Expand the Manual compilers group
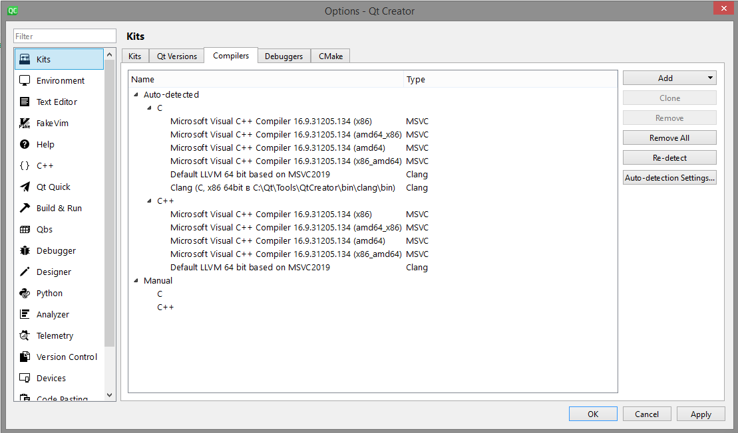 (x=136, y=280)
